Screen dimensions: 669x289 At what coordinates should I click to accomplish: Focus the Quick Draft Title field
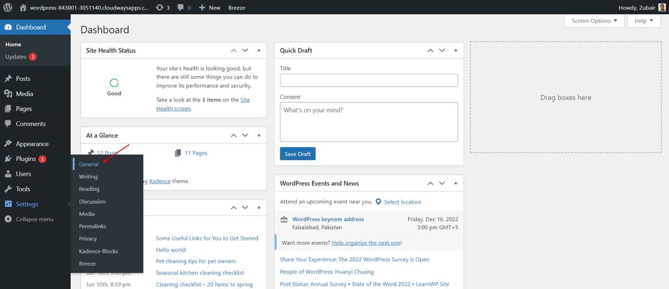(x=369, y=80)
